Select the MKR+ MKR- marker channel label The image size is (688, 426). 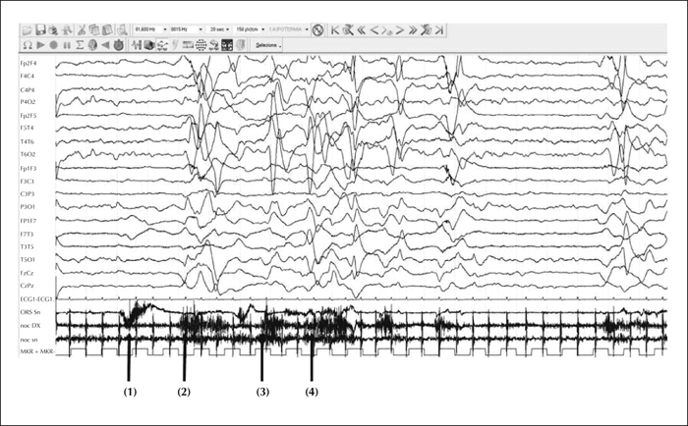click(x=37, y=351)
